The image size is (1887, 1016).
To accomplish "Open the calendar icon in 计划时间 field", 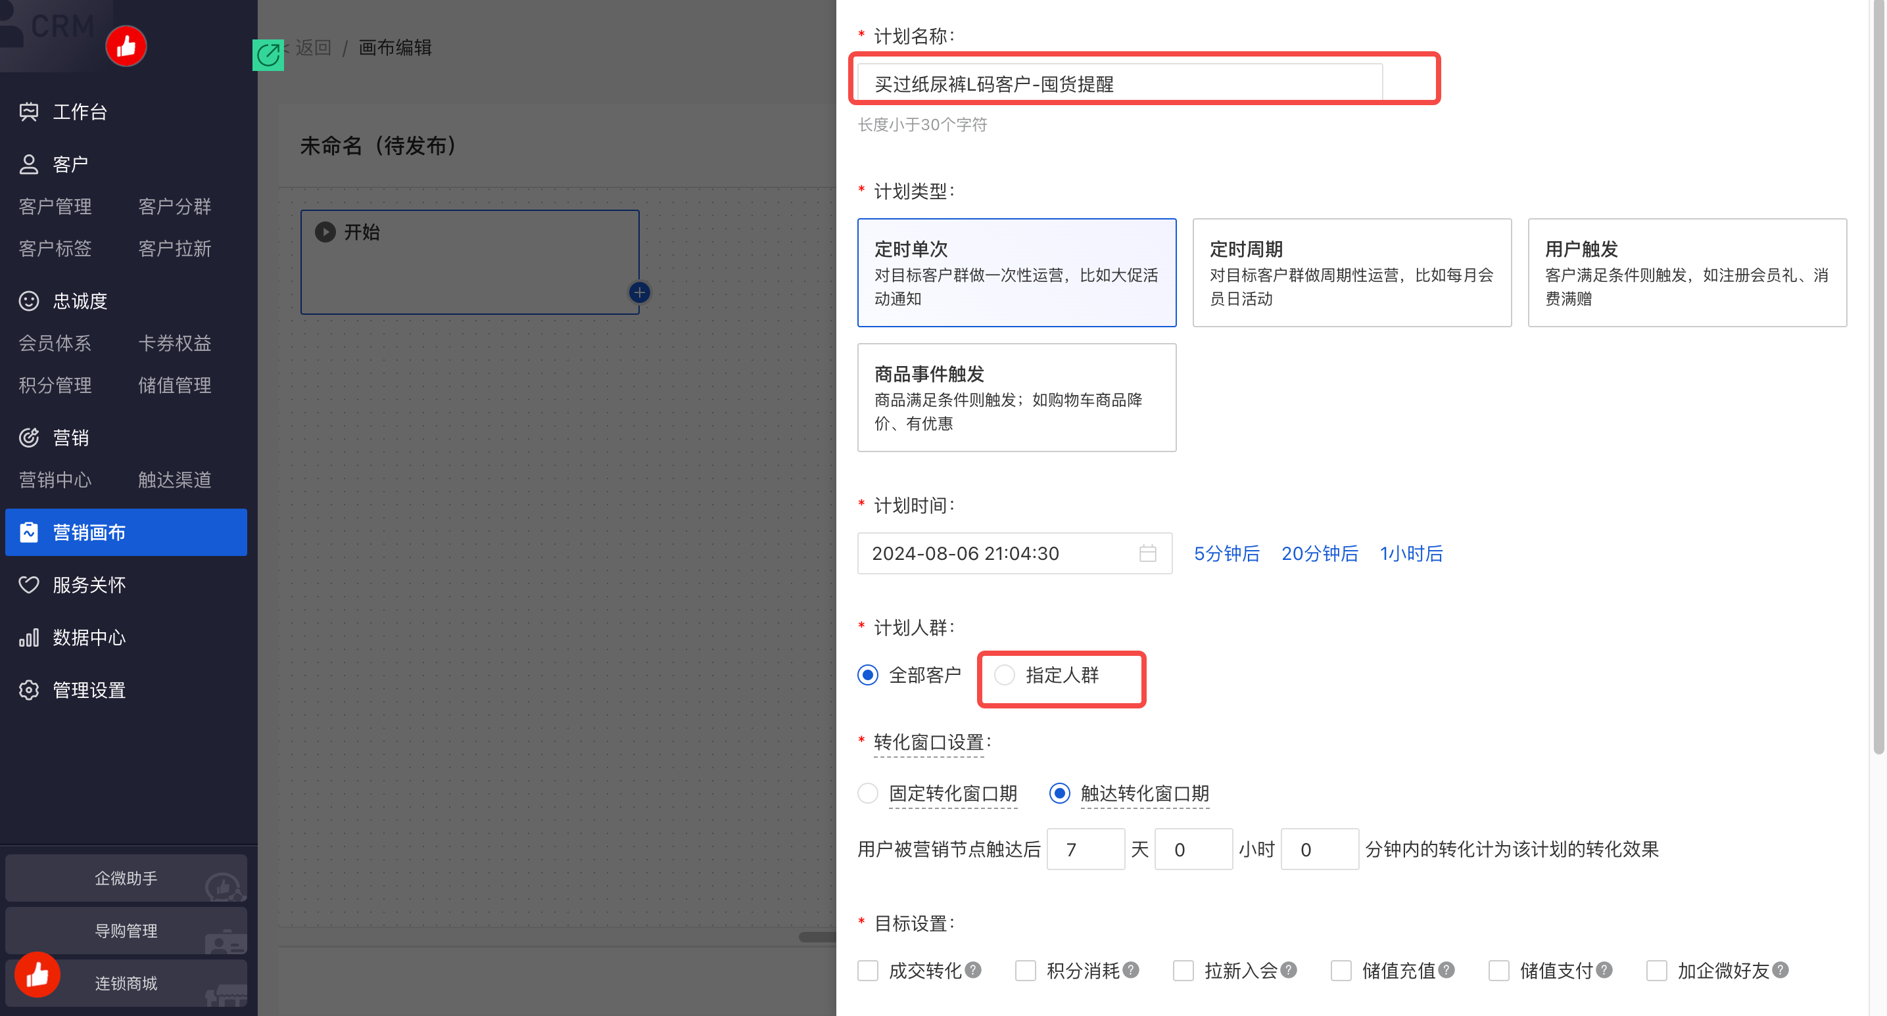I will click(1148, 553).
